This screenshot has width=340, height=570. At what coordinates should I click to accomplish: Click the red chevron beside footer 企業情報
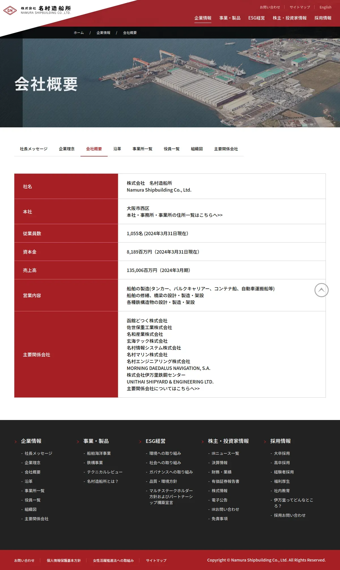pyautogui.click(x=16, y=442)
